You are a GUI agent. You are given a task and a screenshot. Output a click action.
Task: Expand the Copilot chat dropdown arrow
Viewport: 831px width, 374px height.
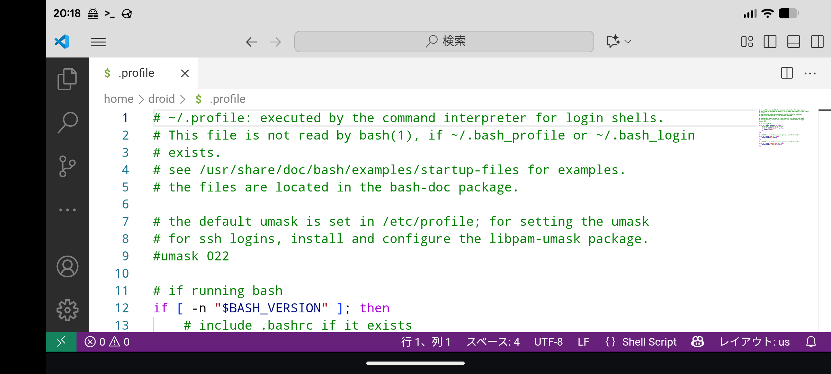tap(628, 42)
